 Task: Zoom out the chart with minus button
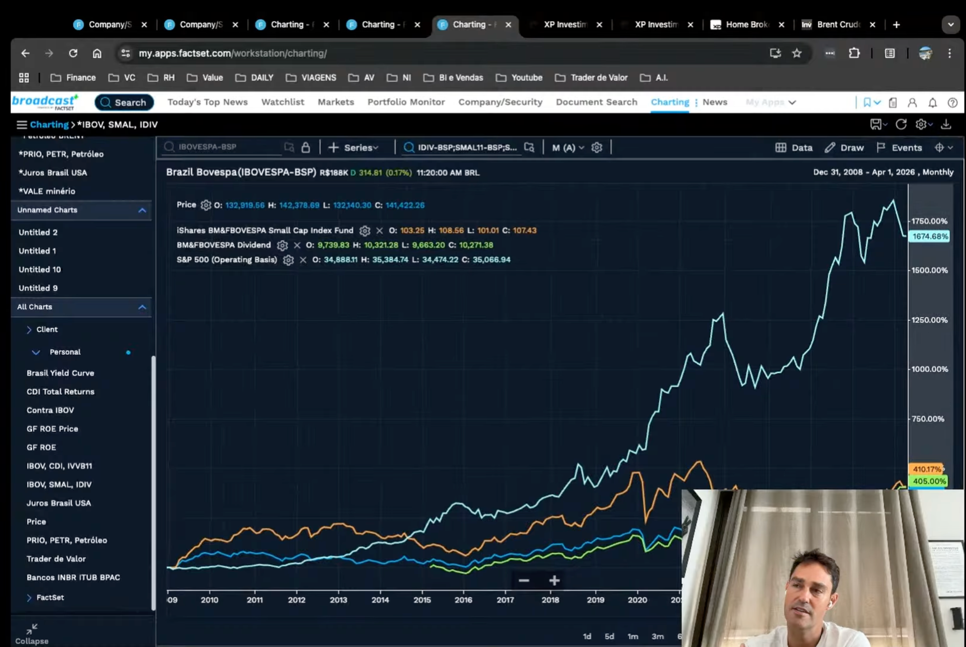click(x=524, y=580)
